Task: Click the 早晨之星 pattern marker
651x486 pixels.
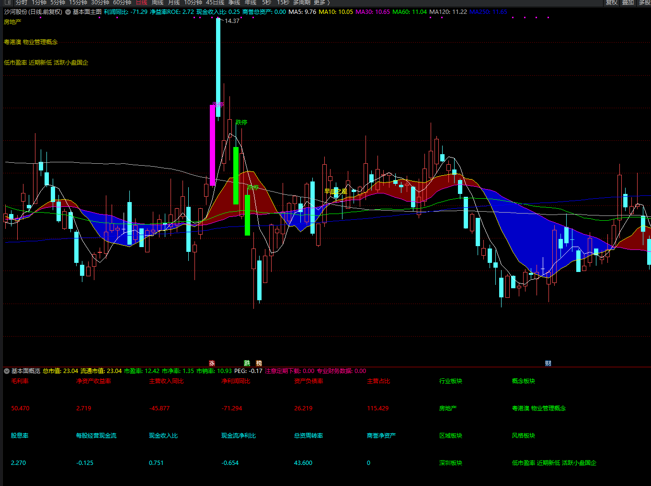Action: [x=336, y=192]
